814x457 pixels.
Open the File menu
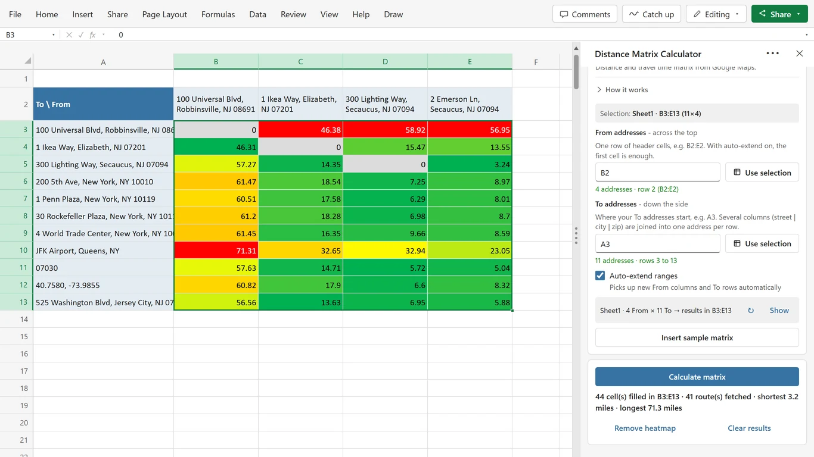point(15,14)
